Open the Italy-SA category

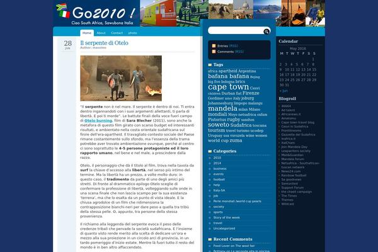point(219,190)
